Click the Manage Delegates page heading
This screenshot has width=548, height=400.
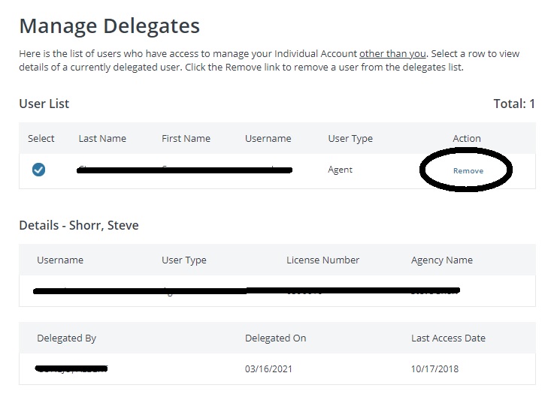pyautogui.click(x=110, y=26)
